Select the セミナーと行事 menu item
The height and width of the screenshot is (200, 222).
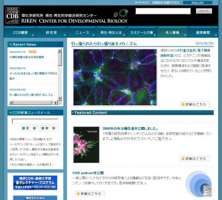(x=142, y=33)
